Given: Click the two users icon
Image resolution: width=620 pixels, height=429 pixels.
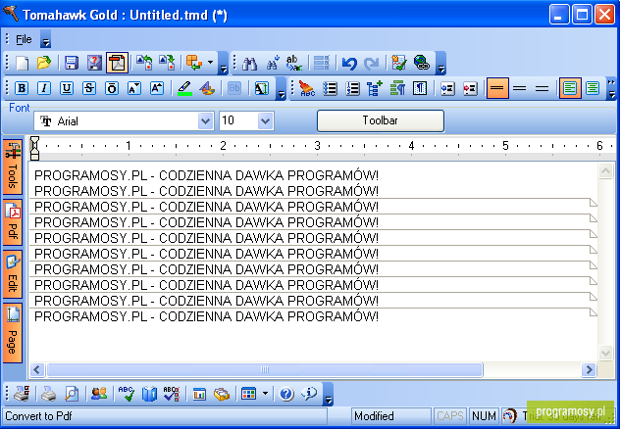Looking at the screenshot, I should tap(99, 394).
